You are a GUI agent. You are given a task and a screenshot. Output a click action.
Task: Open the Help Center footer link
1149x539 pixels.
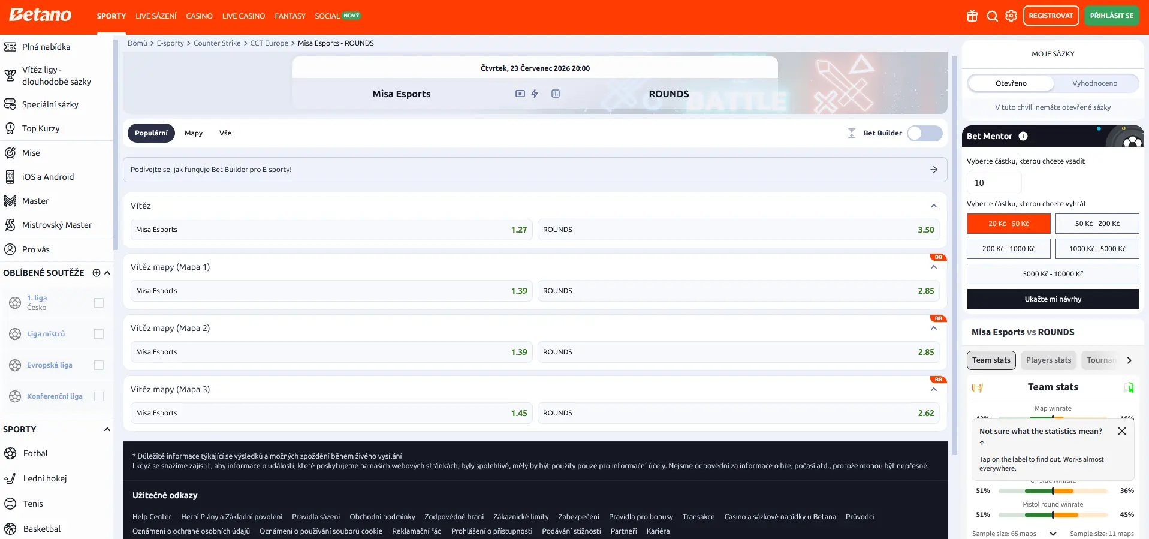[x=152, y=517]
